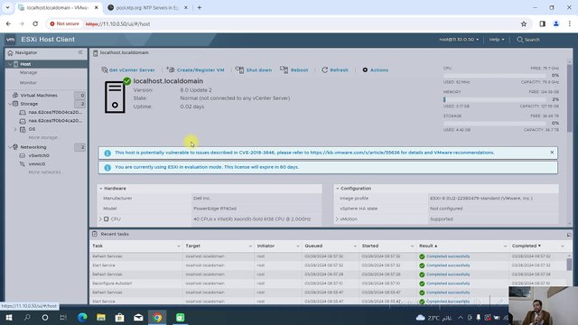Click the Recent tasks scrollbar thumb
Screen dimensions: 578x325
pos(569,264)
